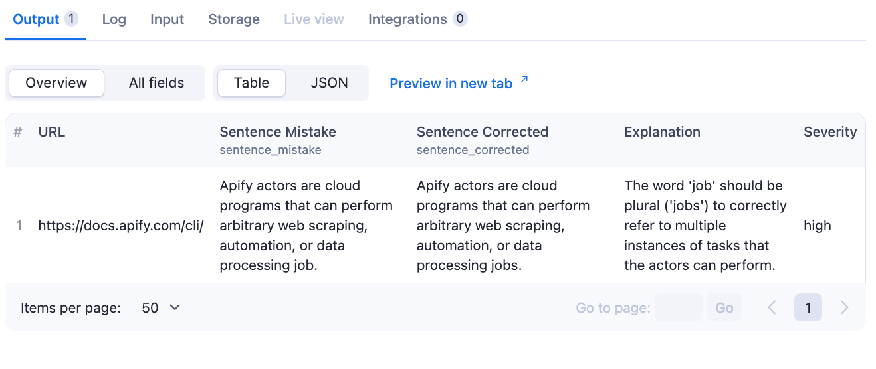The height and width of the screenshot is (369, 876).
Task: Click the Severity column header
Action: click(x=829, y=132)
